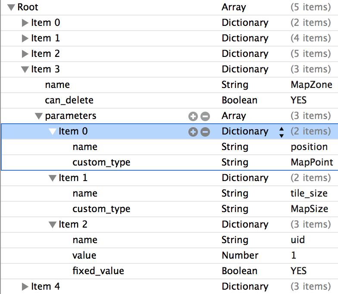338x294 pixels.
Task: Expand top-level Item 0 dictionary
Action: tap(25, 23)
